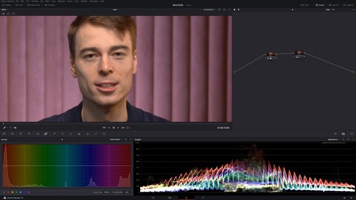
Task: Open the OpenFX panel
Action: [x=334, y=5]
